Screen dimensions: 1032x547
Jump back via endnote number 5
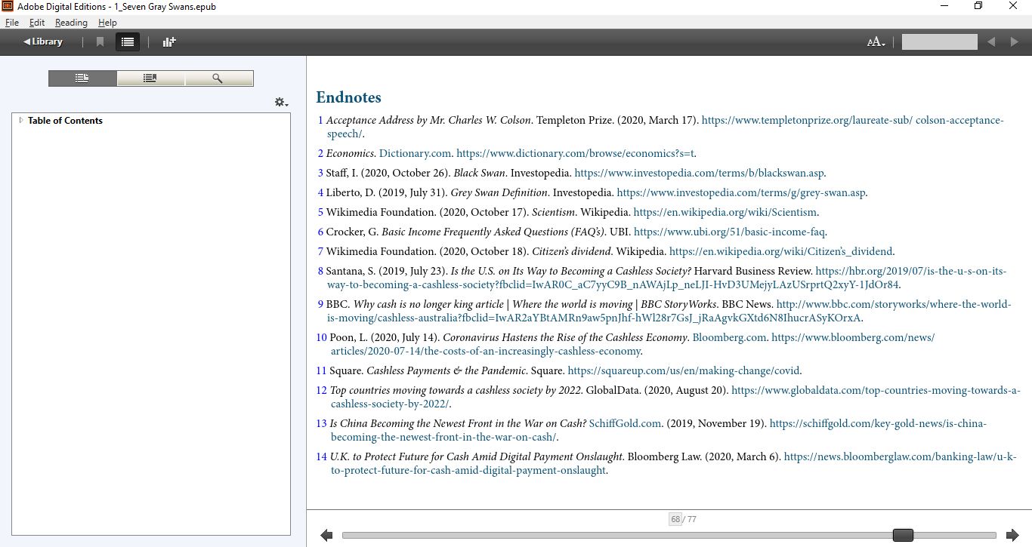(x=320, y=212)
